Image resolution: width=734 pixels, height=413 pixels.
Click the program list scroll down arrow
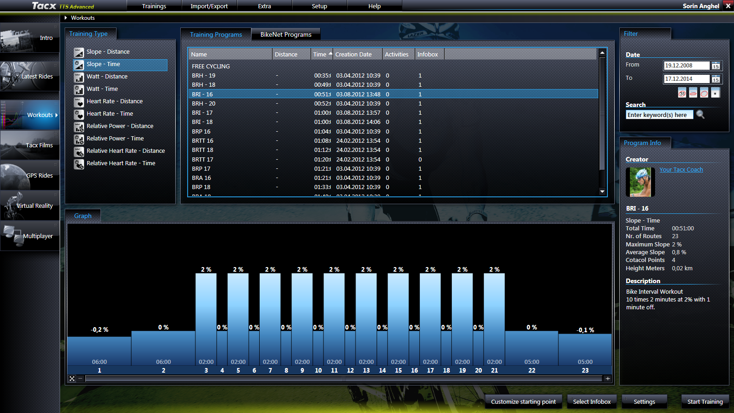tap(602, 191)
